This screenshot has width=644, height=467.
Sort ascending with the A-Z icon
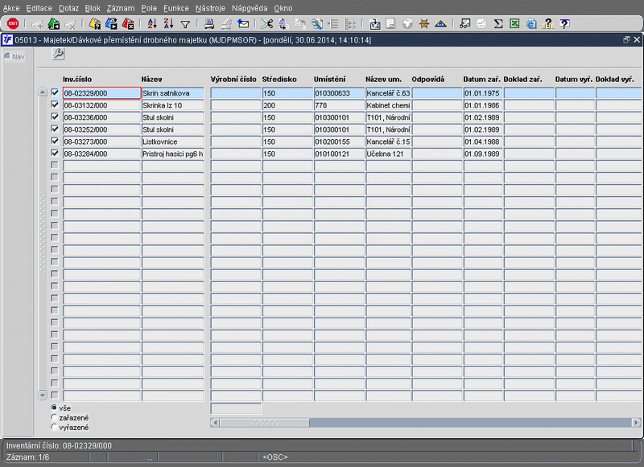152,24
